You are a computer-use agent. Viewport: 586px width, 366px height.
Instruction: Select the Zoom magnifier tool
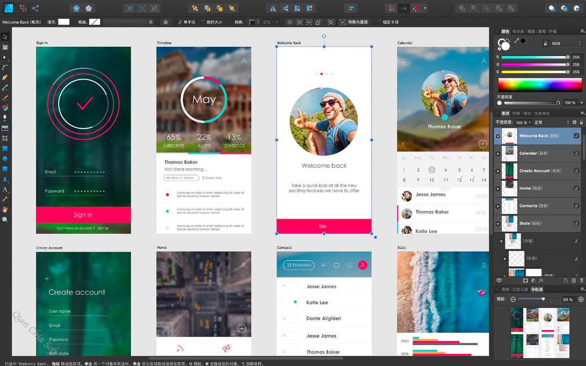click(5, 219)
